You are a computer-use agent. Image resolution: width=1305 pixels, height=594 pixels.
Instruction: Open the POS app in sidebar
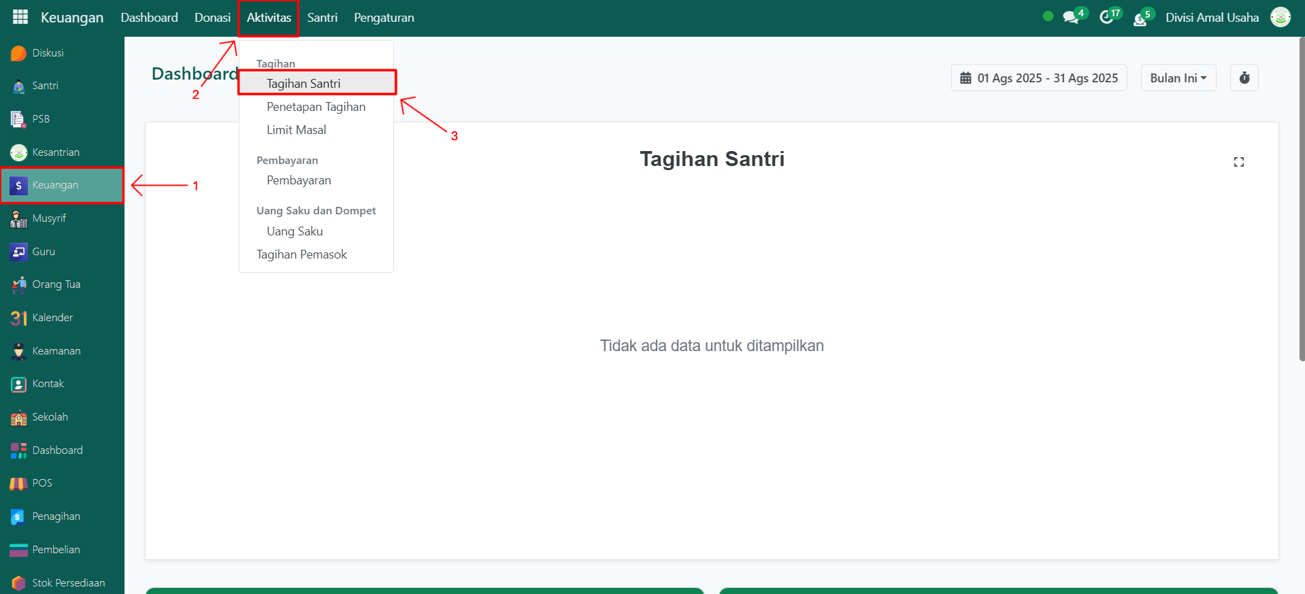(x=42, y=483)
